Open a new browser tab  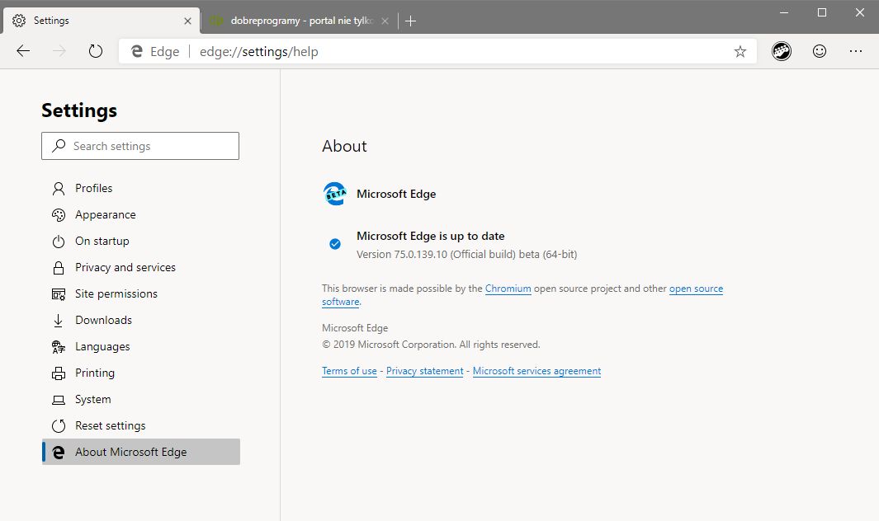coord(410,21)
